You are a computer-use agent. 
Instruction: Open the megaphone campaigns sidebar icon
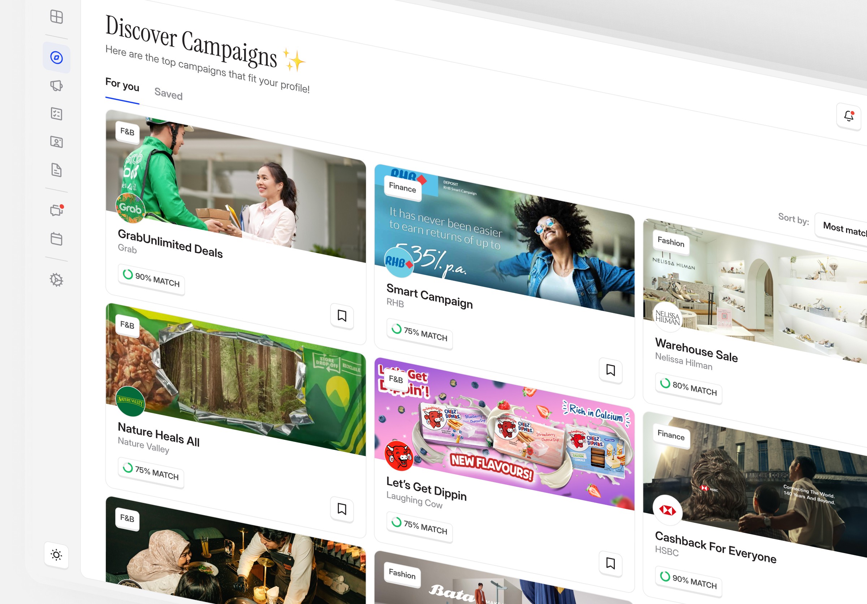(x=56, y=86)
